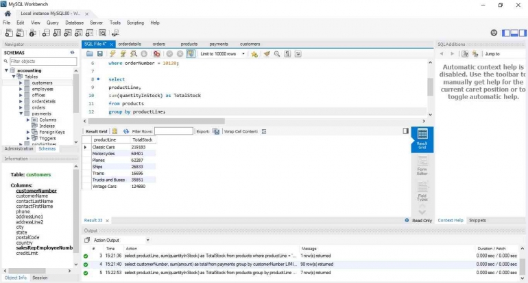Screen dimensions: 528x283
Task: Refresh the result grid data
Action: pos(126,131)
